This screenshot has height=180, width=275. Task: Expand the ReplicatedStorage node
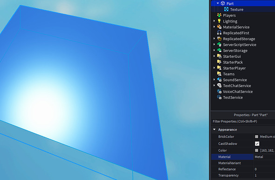click(214, 39)
